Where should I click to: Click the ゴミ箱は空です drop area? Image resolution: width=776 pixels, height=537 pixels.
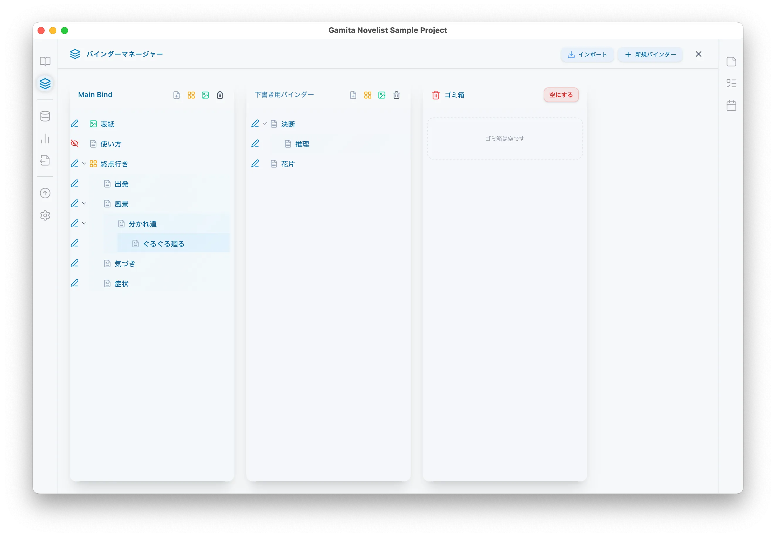[505, 139]
